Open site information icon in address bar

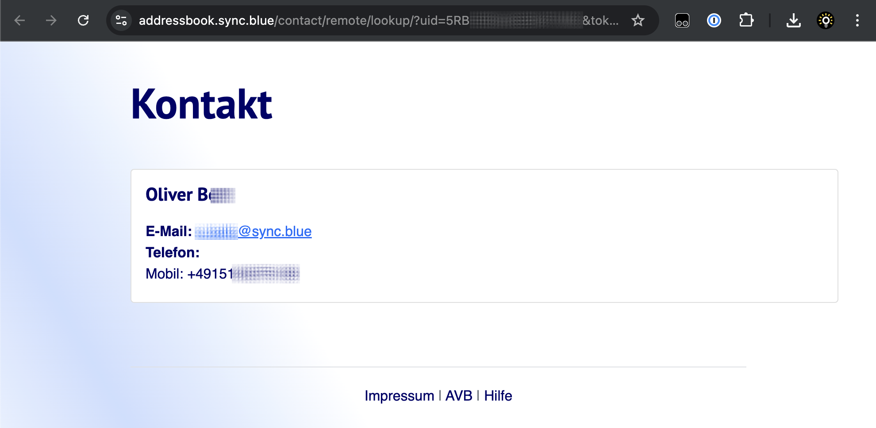121,20
